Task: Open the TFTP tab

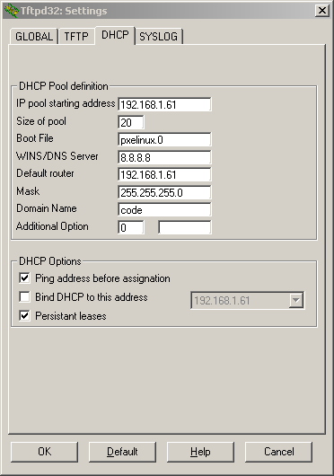Action: pyautogui.click(x=76, y=37)
